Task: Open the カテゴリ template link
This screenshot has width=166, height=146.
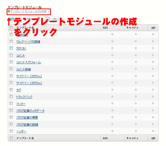Action: point(21,48)
